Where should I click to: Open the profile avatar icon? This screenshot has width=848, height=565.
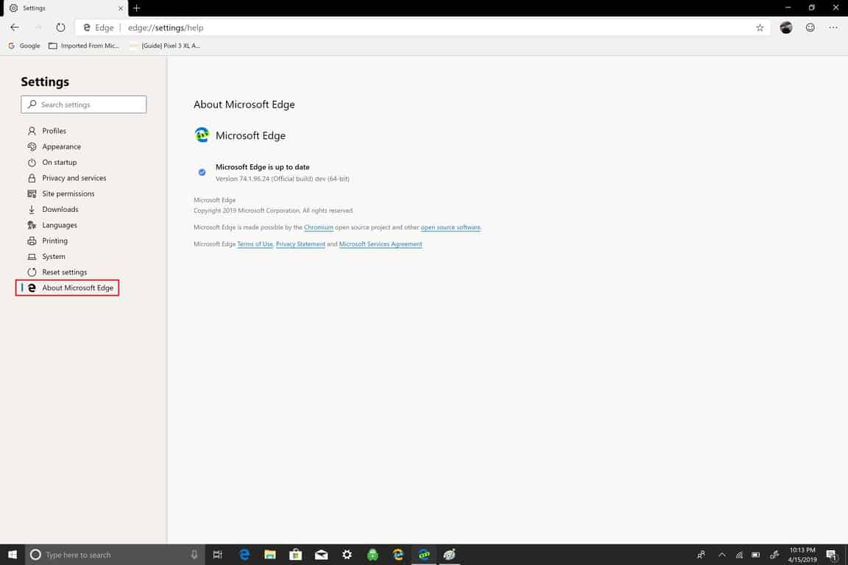pyautogui.click(x=786, y=28)
